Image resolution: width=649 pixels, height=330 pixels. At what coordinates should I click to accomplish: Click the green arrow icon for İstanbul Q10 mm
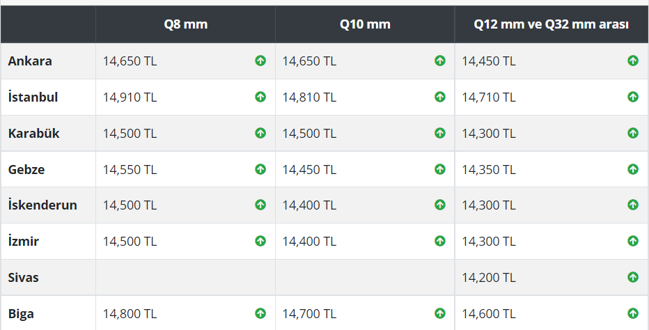(440, 97)
